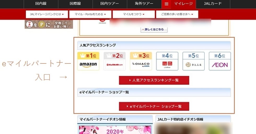This screenshot has height=134, width=256.
Task: Expand the ご搭乗の多いお客さまへ dropdown
Action: point(177,14)
